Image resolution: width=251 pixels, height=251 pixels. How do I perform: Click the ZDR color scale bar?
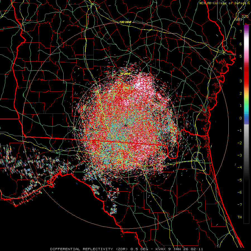[246, 124]
